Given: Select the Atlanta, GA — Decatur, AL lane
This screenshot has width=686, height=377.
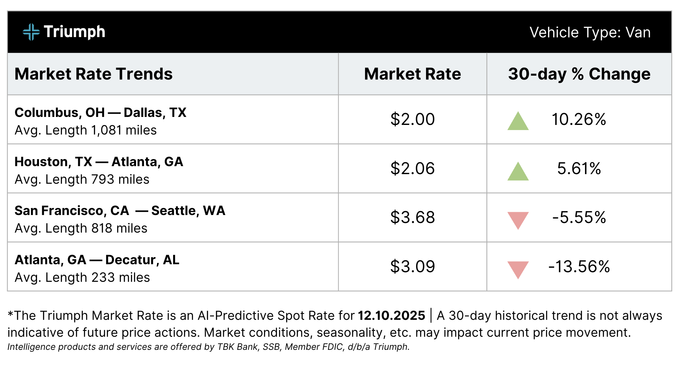Looking at the screenshot, I should click(x=97, y=260).
